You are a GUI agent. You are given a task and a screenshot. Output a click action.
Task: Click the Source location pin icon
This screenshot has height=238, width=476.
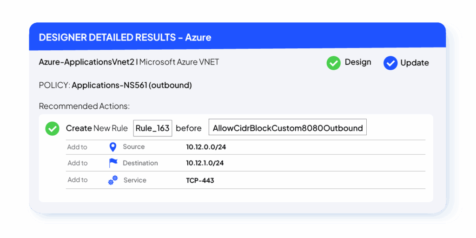pyautogui.click(x=112, y=147)
